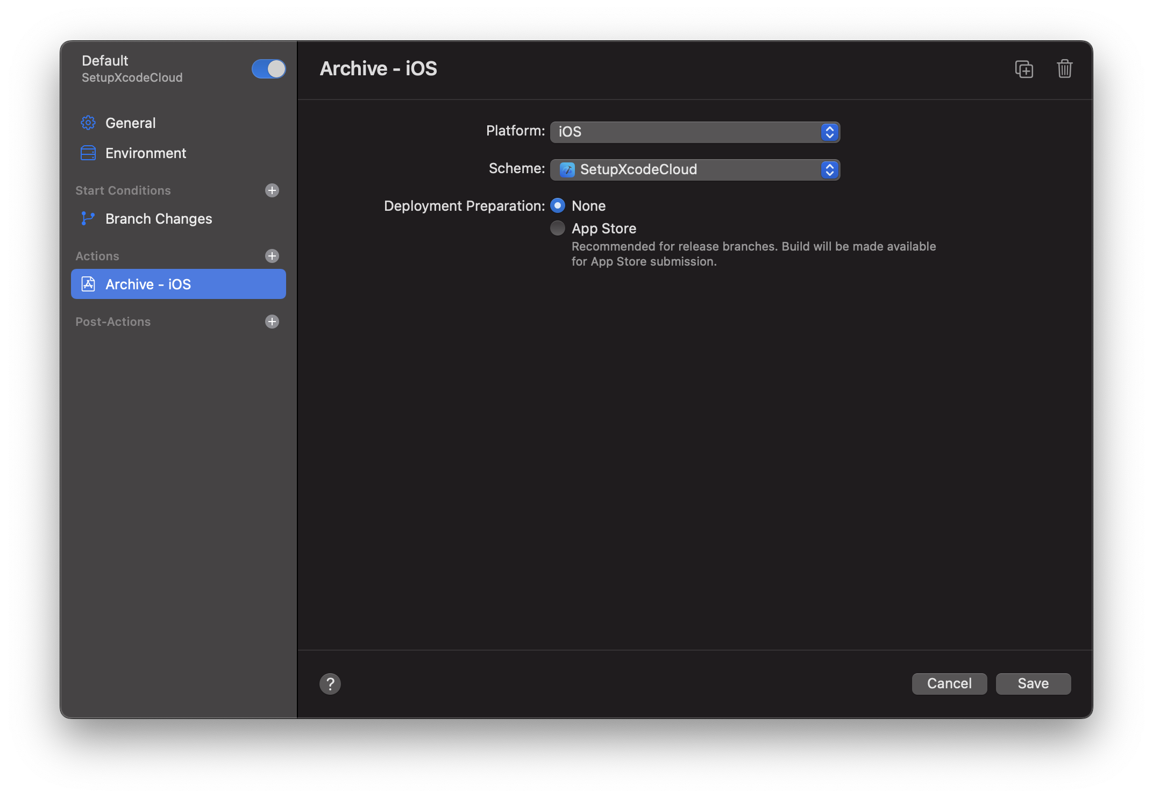Screen dimensions: 1153x798
Task: Select the App Store deployment preparation option
Action: 557,228
